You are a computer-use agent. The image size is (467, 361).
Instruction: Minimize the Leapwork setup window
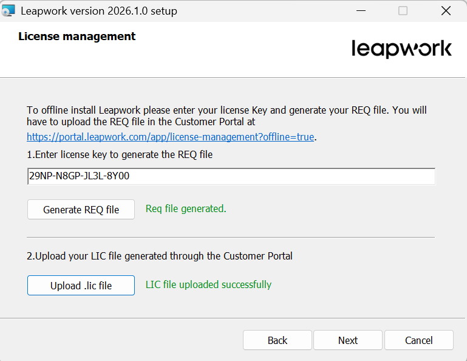click(x=361, y=11)
